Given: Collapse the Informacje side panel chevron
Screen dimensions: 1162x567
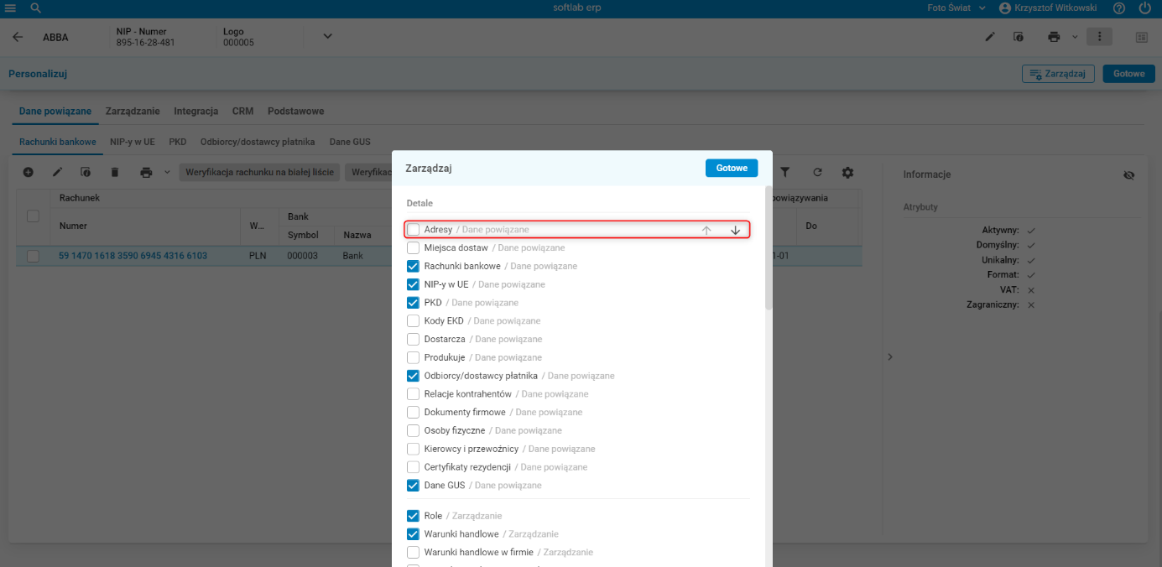Looking at the screenshot, I should tap(890, 356).
